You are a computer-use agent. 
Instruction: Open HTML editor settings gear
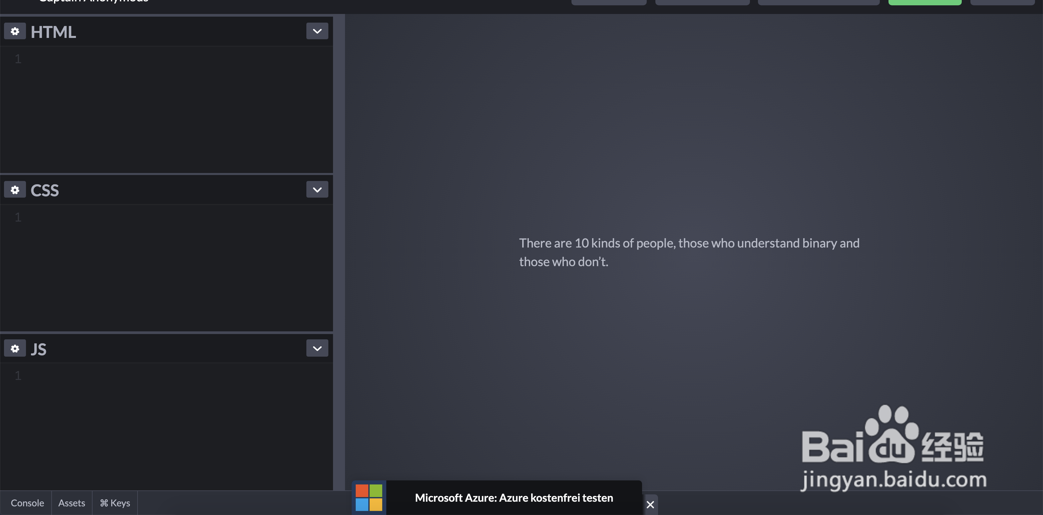click(15, 31)
